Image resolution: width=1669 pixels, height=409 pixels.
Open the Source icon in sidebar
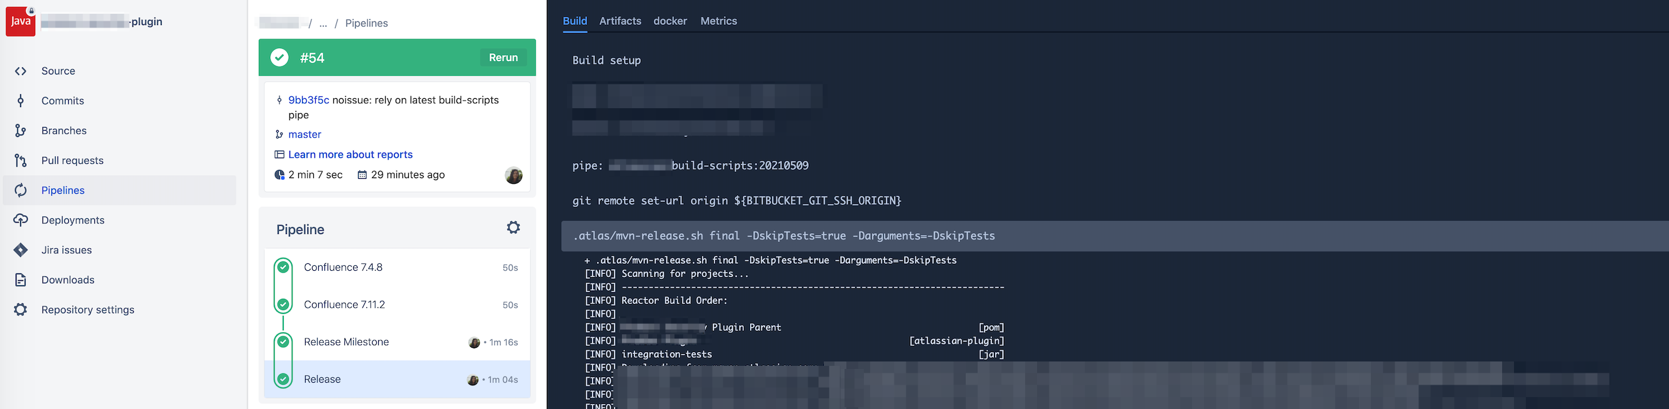pyautogui.click(x=21, y=71)
